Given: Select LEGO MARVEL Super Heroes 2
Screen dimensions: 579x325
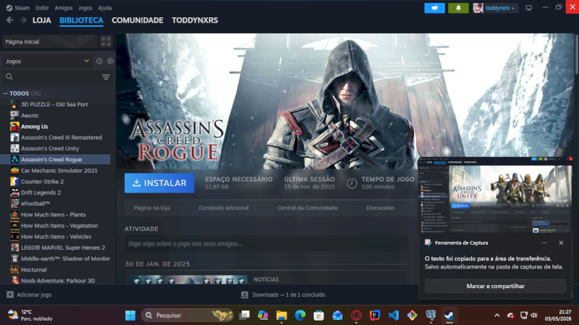Looking at the screenshot, I should click(x=63, y=248).
